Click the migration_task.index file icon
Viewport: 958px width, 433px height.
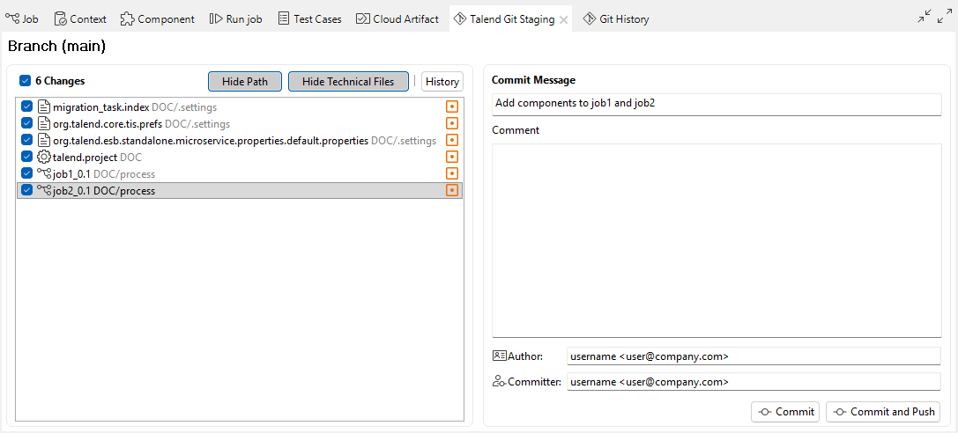point(43,106)
